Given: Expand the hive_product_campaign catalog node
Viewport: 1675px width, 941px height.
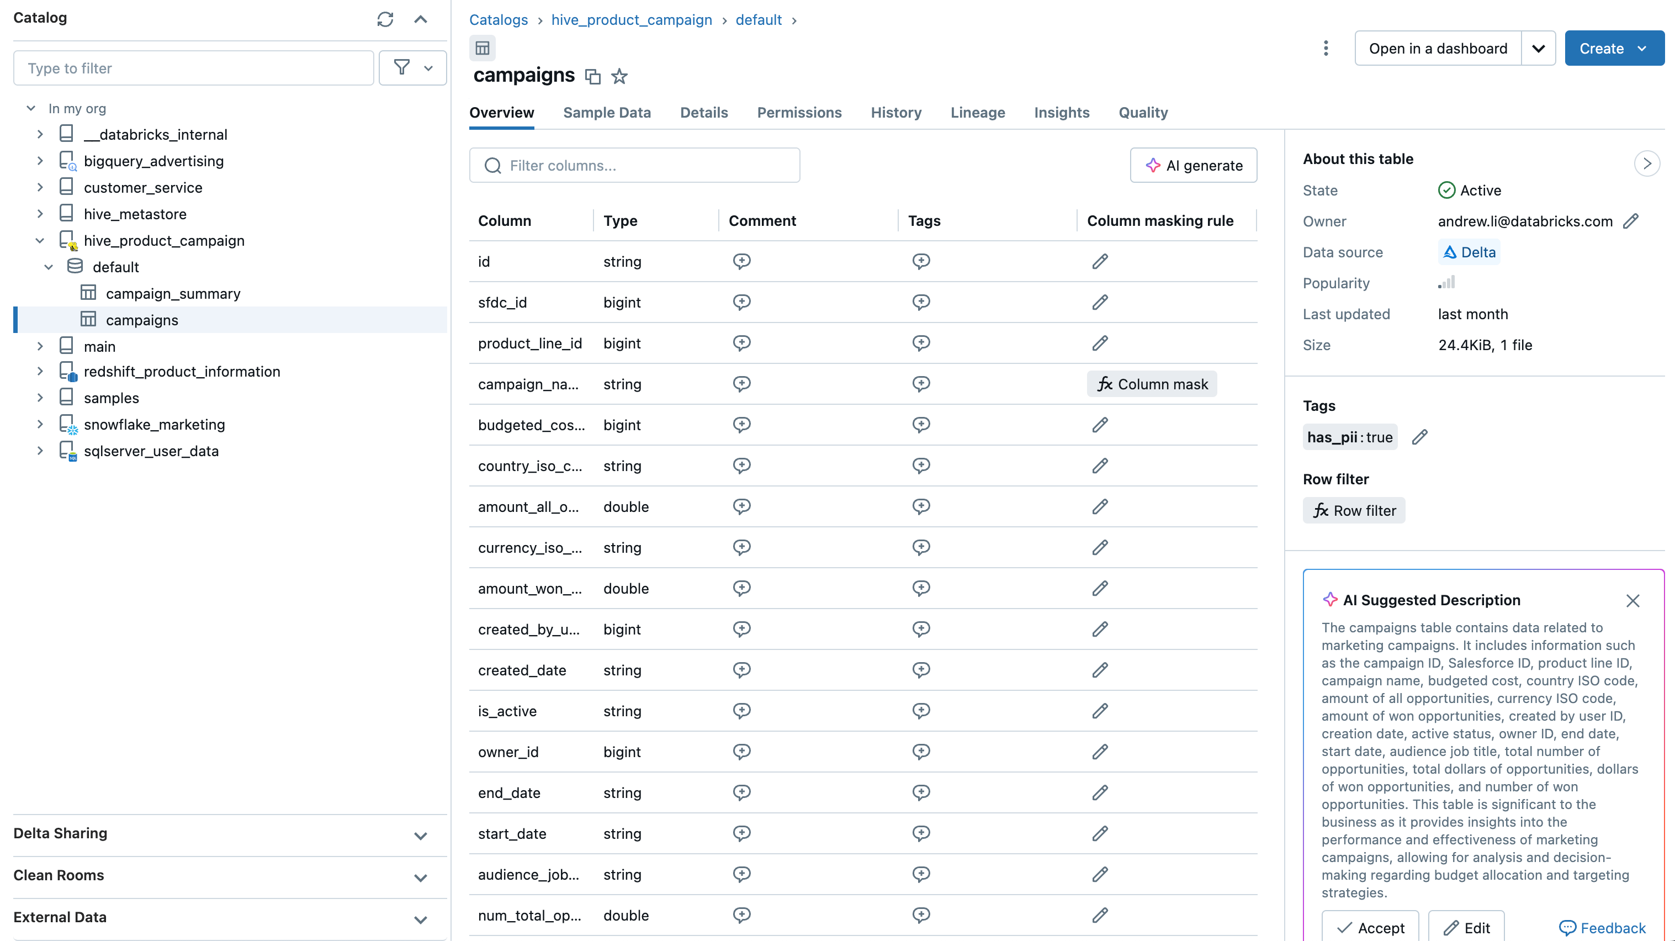Looking at the screenshot, I should (x=40, y=240).
